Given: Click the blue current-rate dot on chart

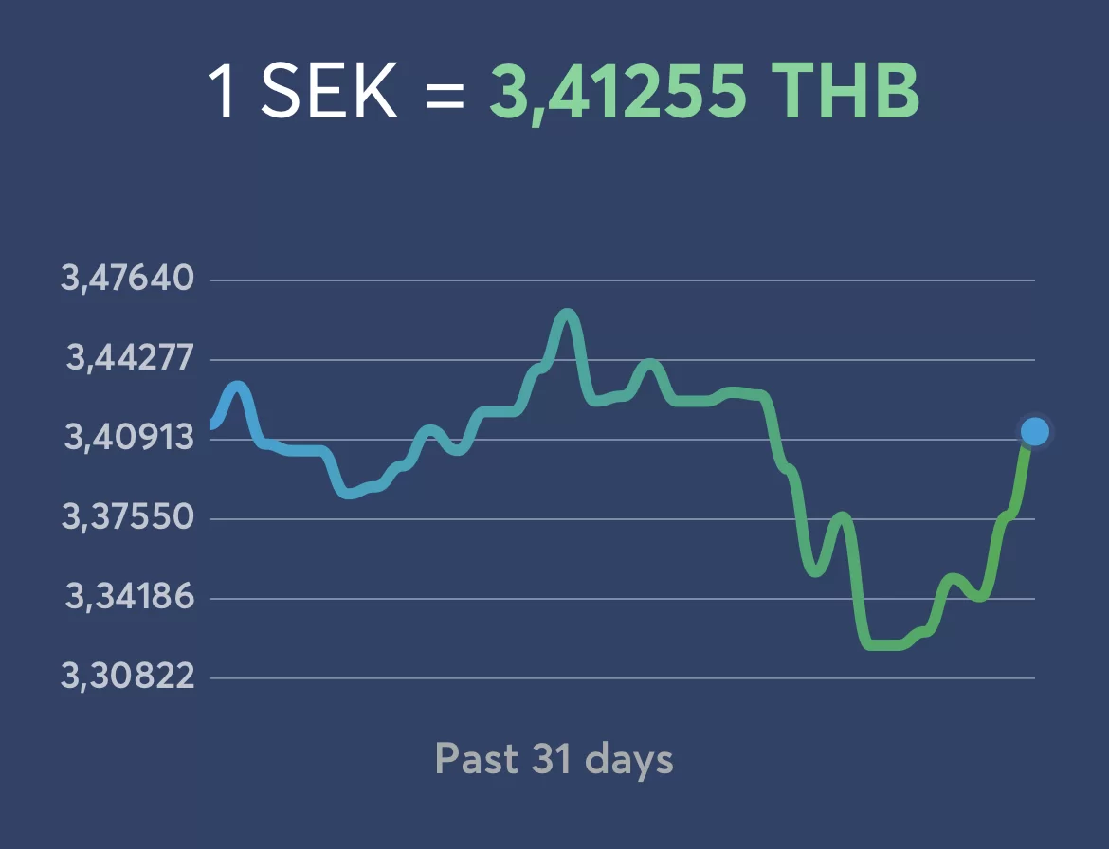Looking at the screenshot, I should [x=1035, y=432].
